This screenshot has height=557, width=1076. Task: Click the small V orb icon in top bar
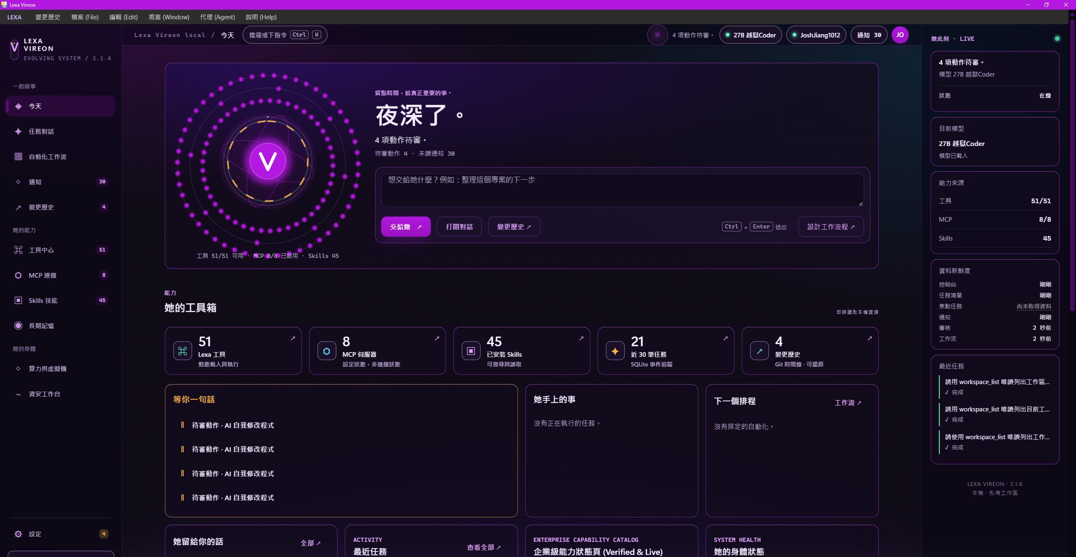click(x=657, y=35)
